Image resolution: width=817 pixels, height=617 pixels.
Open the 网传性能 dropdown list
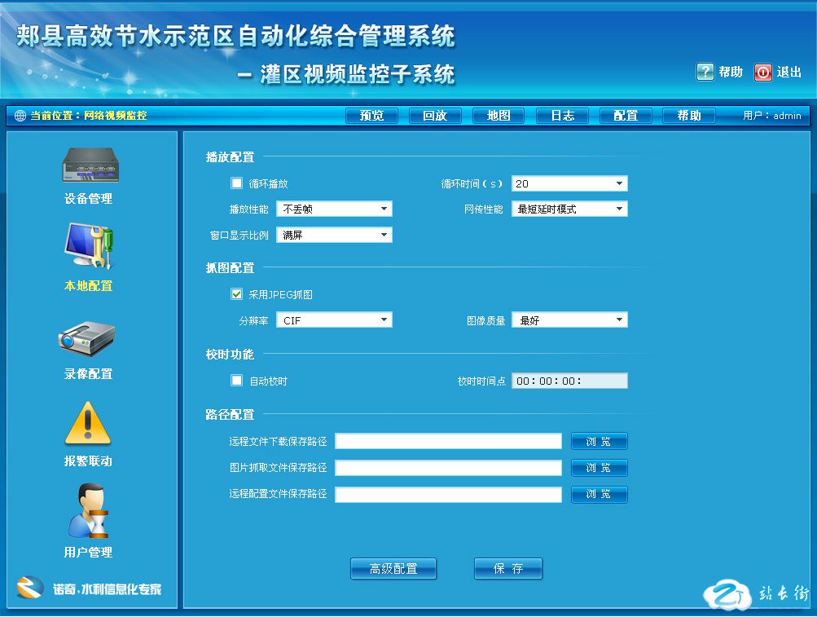[569, 209]
